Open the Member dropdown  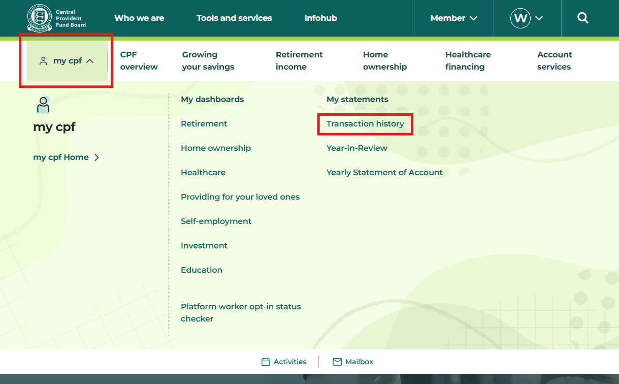454,18
